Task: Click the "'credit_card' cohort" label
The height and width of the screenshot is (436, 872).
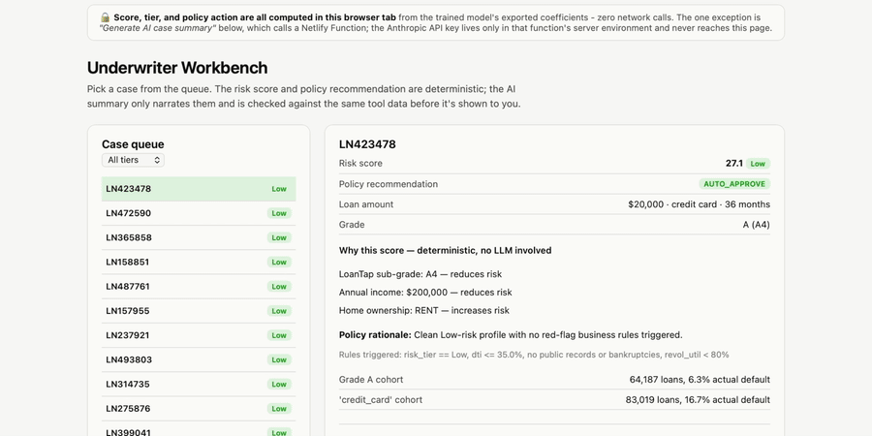Action: (381, 400)
